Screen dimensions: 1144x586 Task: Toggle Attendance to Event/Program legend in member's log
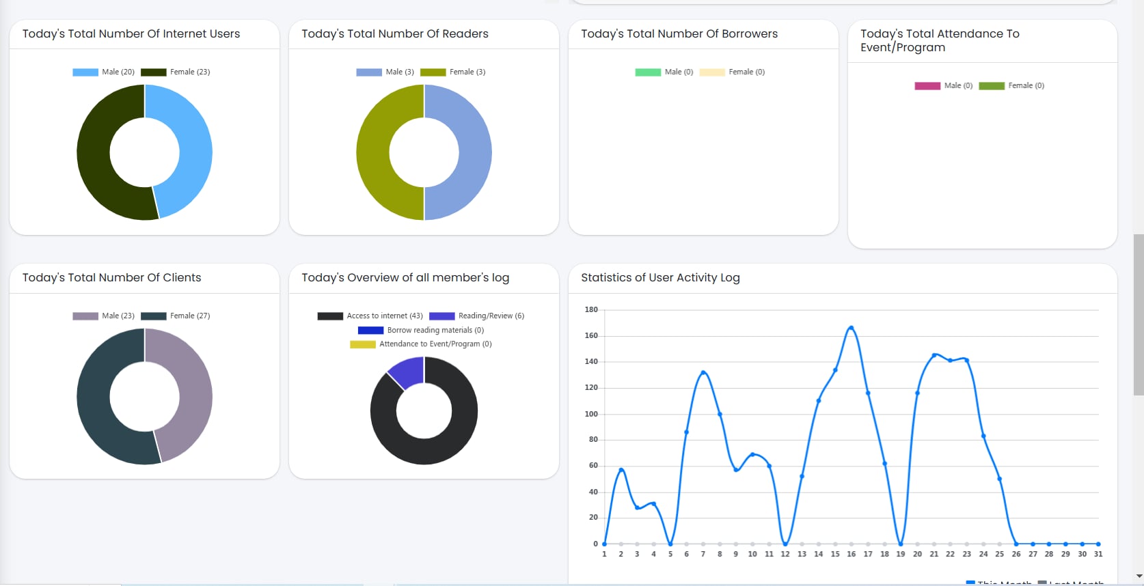coord(420,344)
